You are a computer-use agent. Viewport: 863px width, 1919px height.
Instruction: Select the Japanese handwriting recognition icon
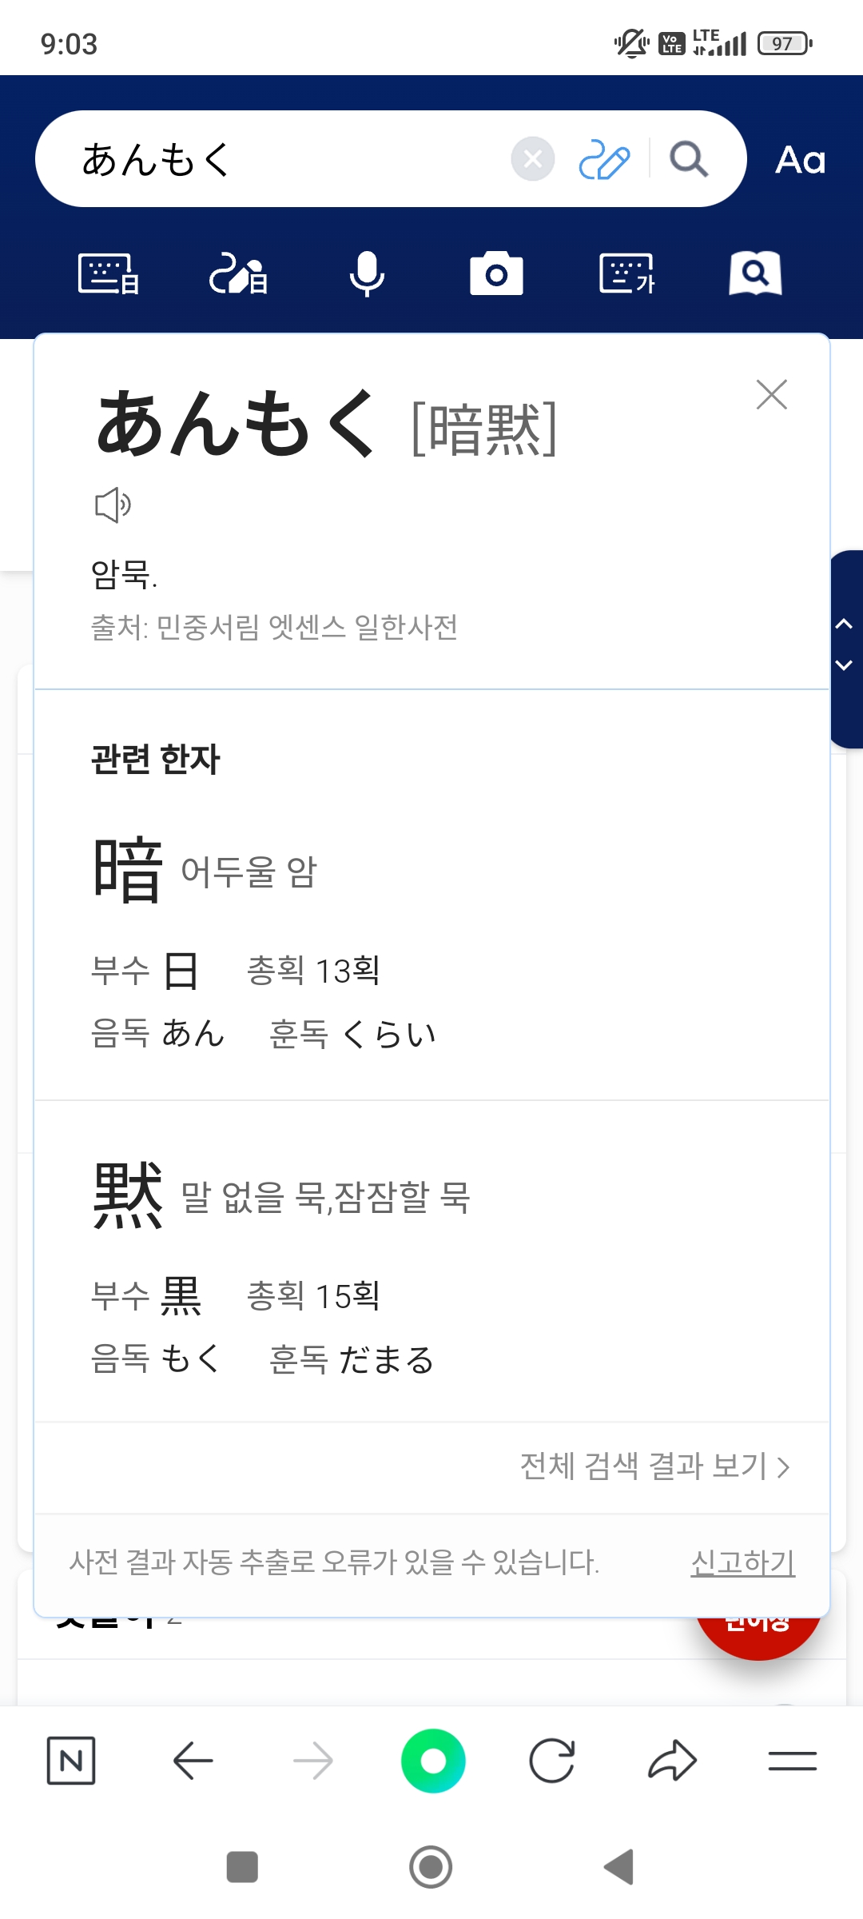pos(238,274)
